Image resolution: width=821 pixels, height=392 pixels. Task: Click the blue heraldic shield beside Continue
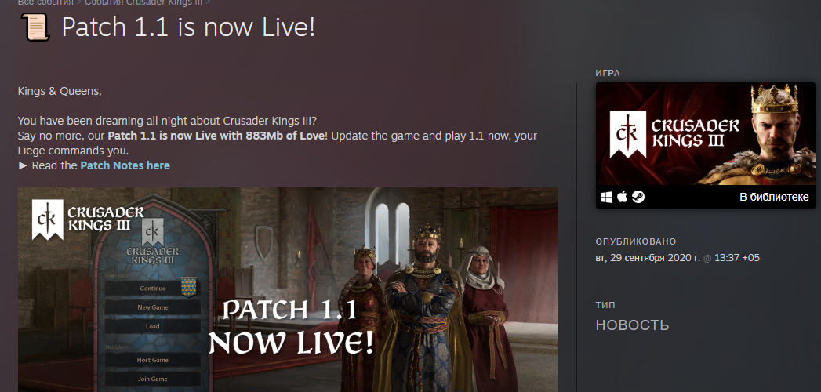188,287
